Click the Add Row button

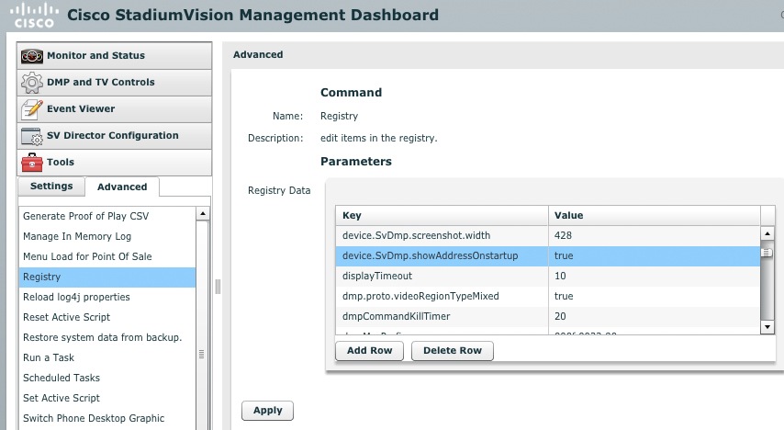369,351
